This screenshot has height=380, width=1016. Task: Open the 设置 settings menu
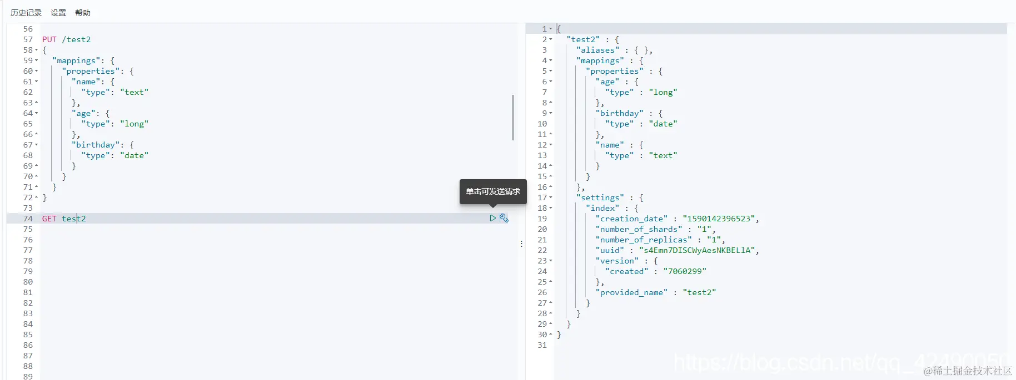(58, 13)
